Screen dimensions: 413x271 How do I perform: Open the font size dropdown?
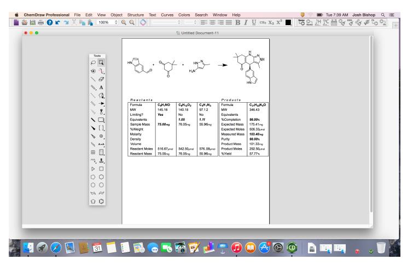click(x=190, y=22)
